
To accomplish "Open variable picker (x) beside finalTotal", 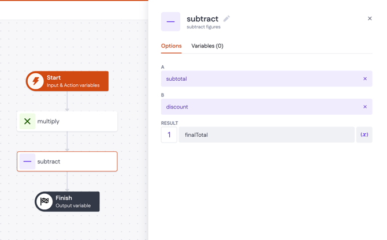I will point(364,135).
